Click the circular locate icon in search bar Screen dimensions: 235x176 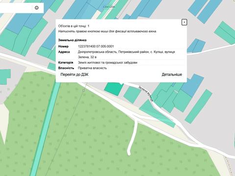[37, 8]
